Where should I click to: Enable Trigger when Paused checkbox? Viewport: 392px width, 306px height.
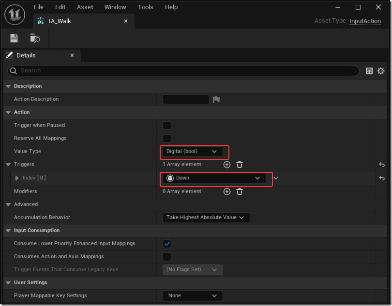pyautogui.click(x=167, y=125)
